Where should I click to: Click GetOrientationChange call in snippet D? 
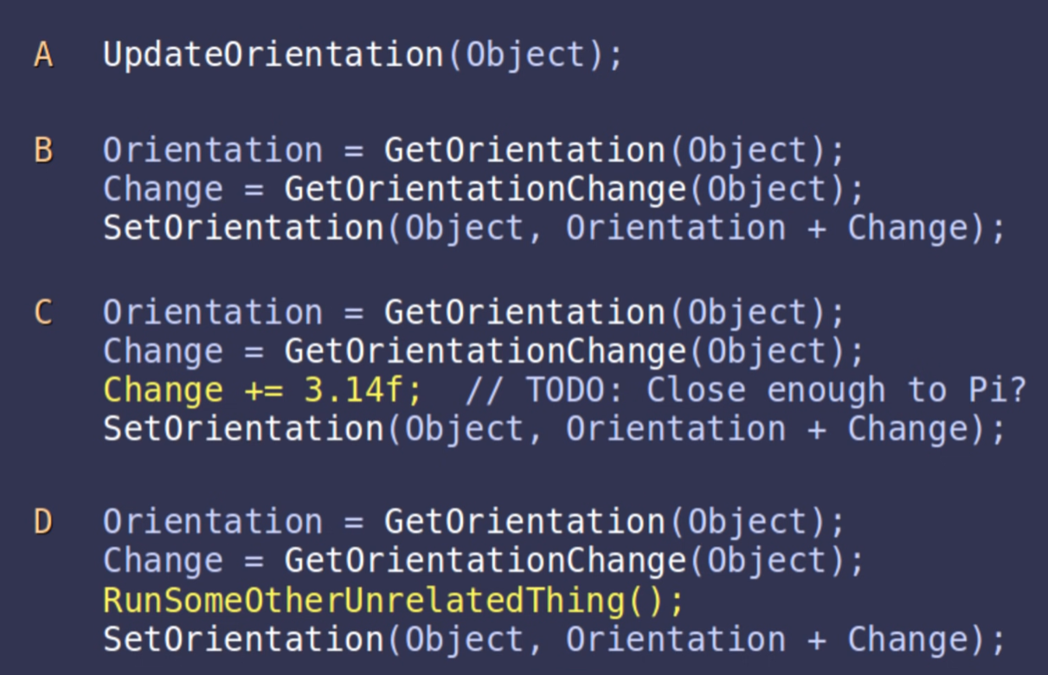coord(485,561)
